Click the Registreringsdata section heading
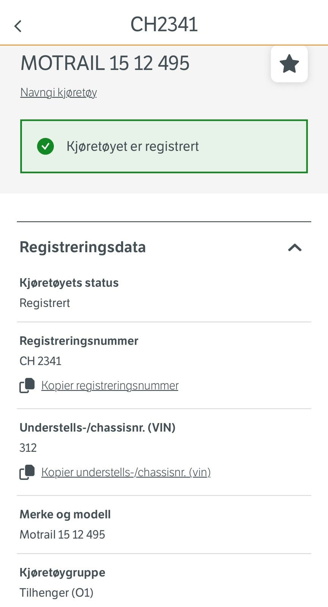 coord(83,247)
